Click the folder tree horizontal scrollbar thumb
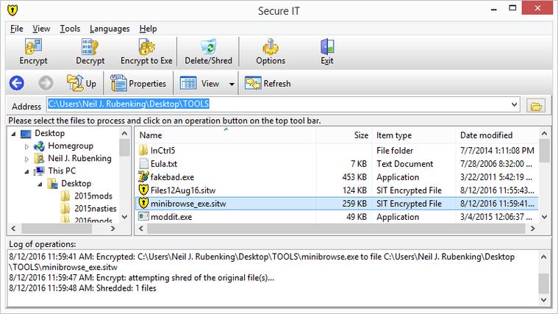Image resolution: width=558 pixels, height=314 pixels. tap(57, 229)
